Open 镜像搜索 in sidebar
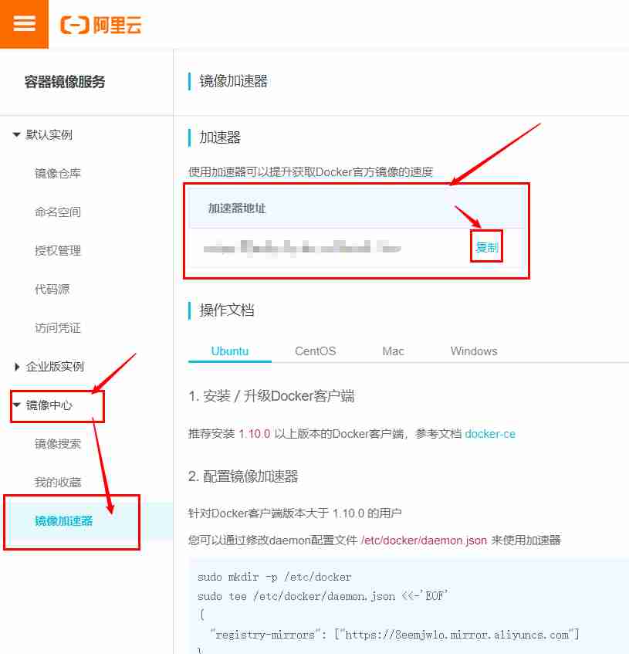 pyautogui.click(x=58, y=444)
